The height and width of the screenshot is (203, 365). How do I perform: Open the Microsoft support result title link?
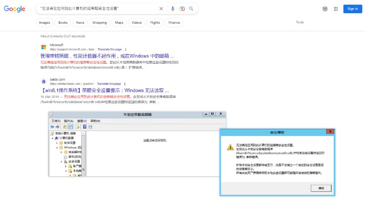tap(107, 56)
